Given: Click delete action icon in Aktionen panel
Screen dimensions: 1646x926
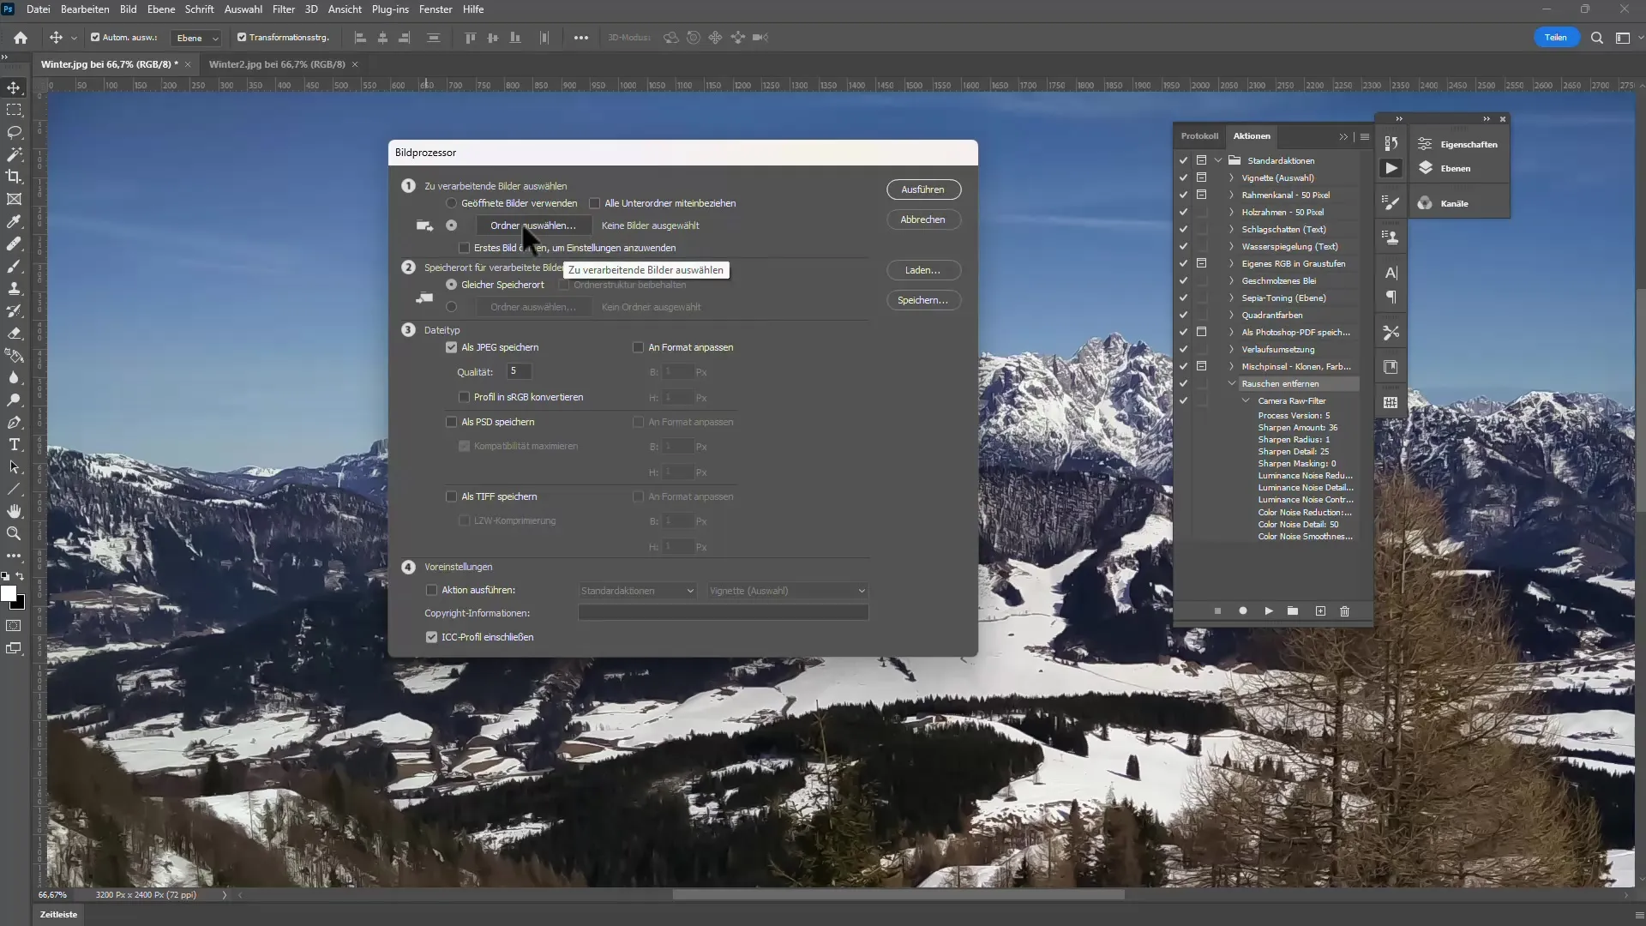Looking at the screenshot, I should point(1348,611).
